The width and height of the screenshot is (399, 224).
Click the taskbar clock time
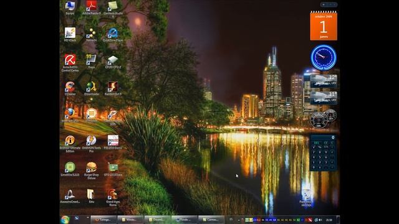pyautogui.click(x=329, y=220)
